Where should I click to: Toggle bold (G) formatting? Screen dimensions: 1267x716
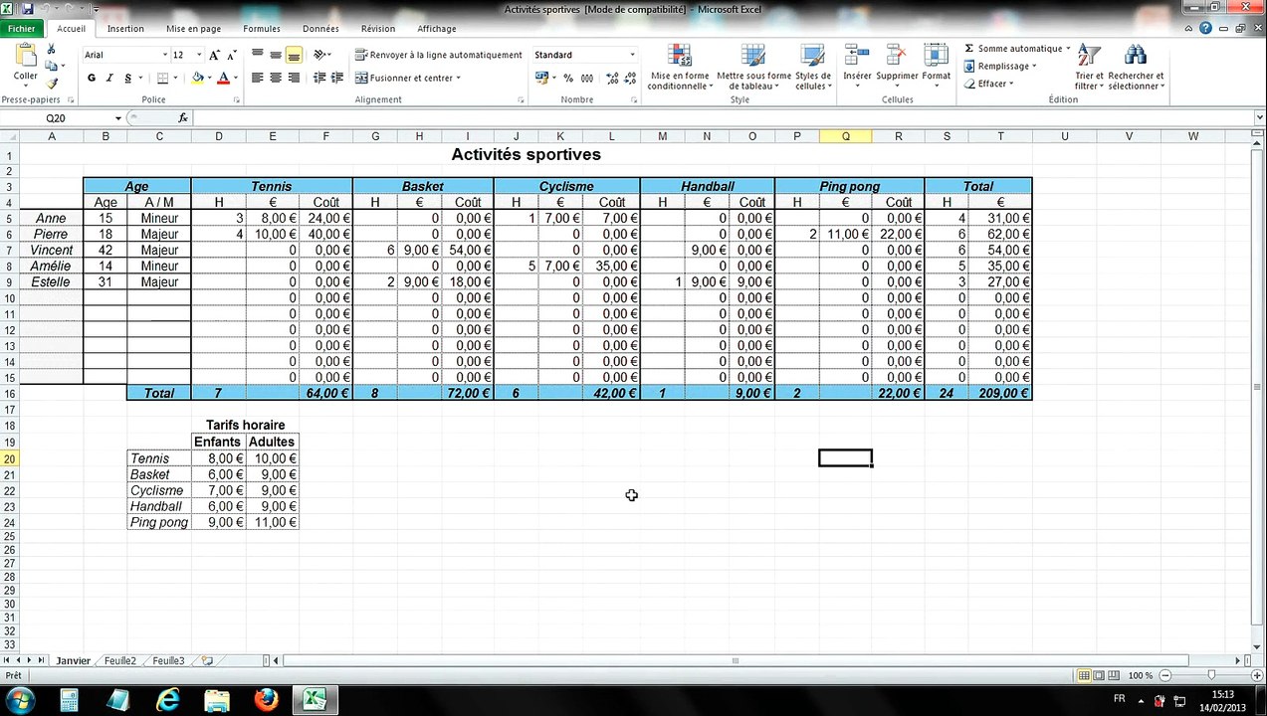(92, 78)
